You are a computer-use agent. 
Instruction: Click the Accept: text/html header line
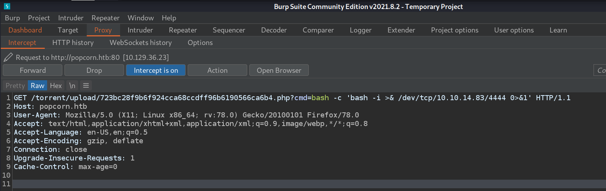coord(191,123)
